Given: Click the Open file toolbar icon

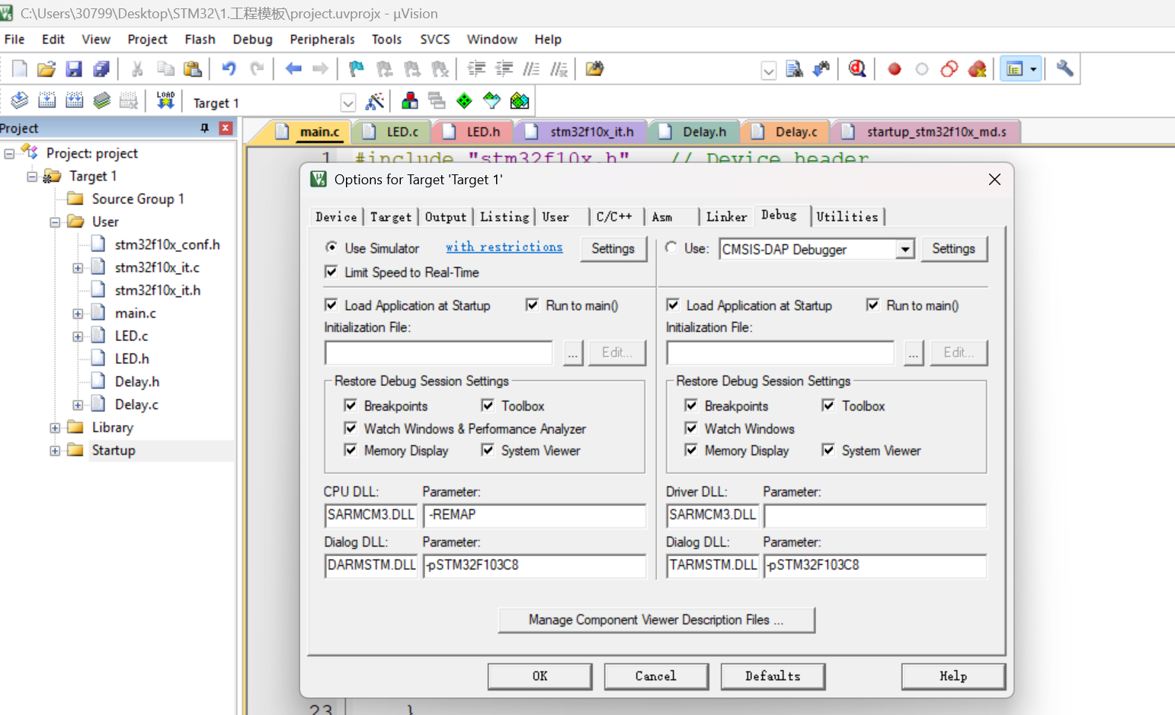Looking at the screenshot, I should (x=46, y=69).
